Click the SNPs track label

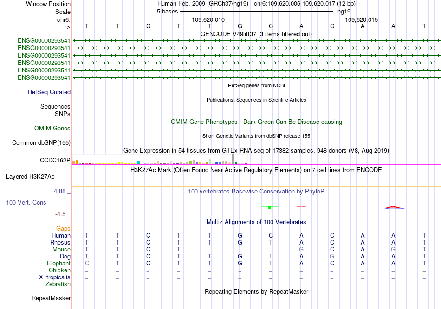click(x=63, y=114)
